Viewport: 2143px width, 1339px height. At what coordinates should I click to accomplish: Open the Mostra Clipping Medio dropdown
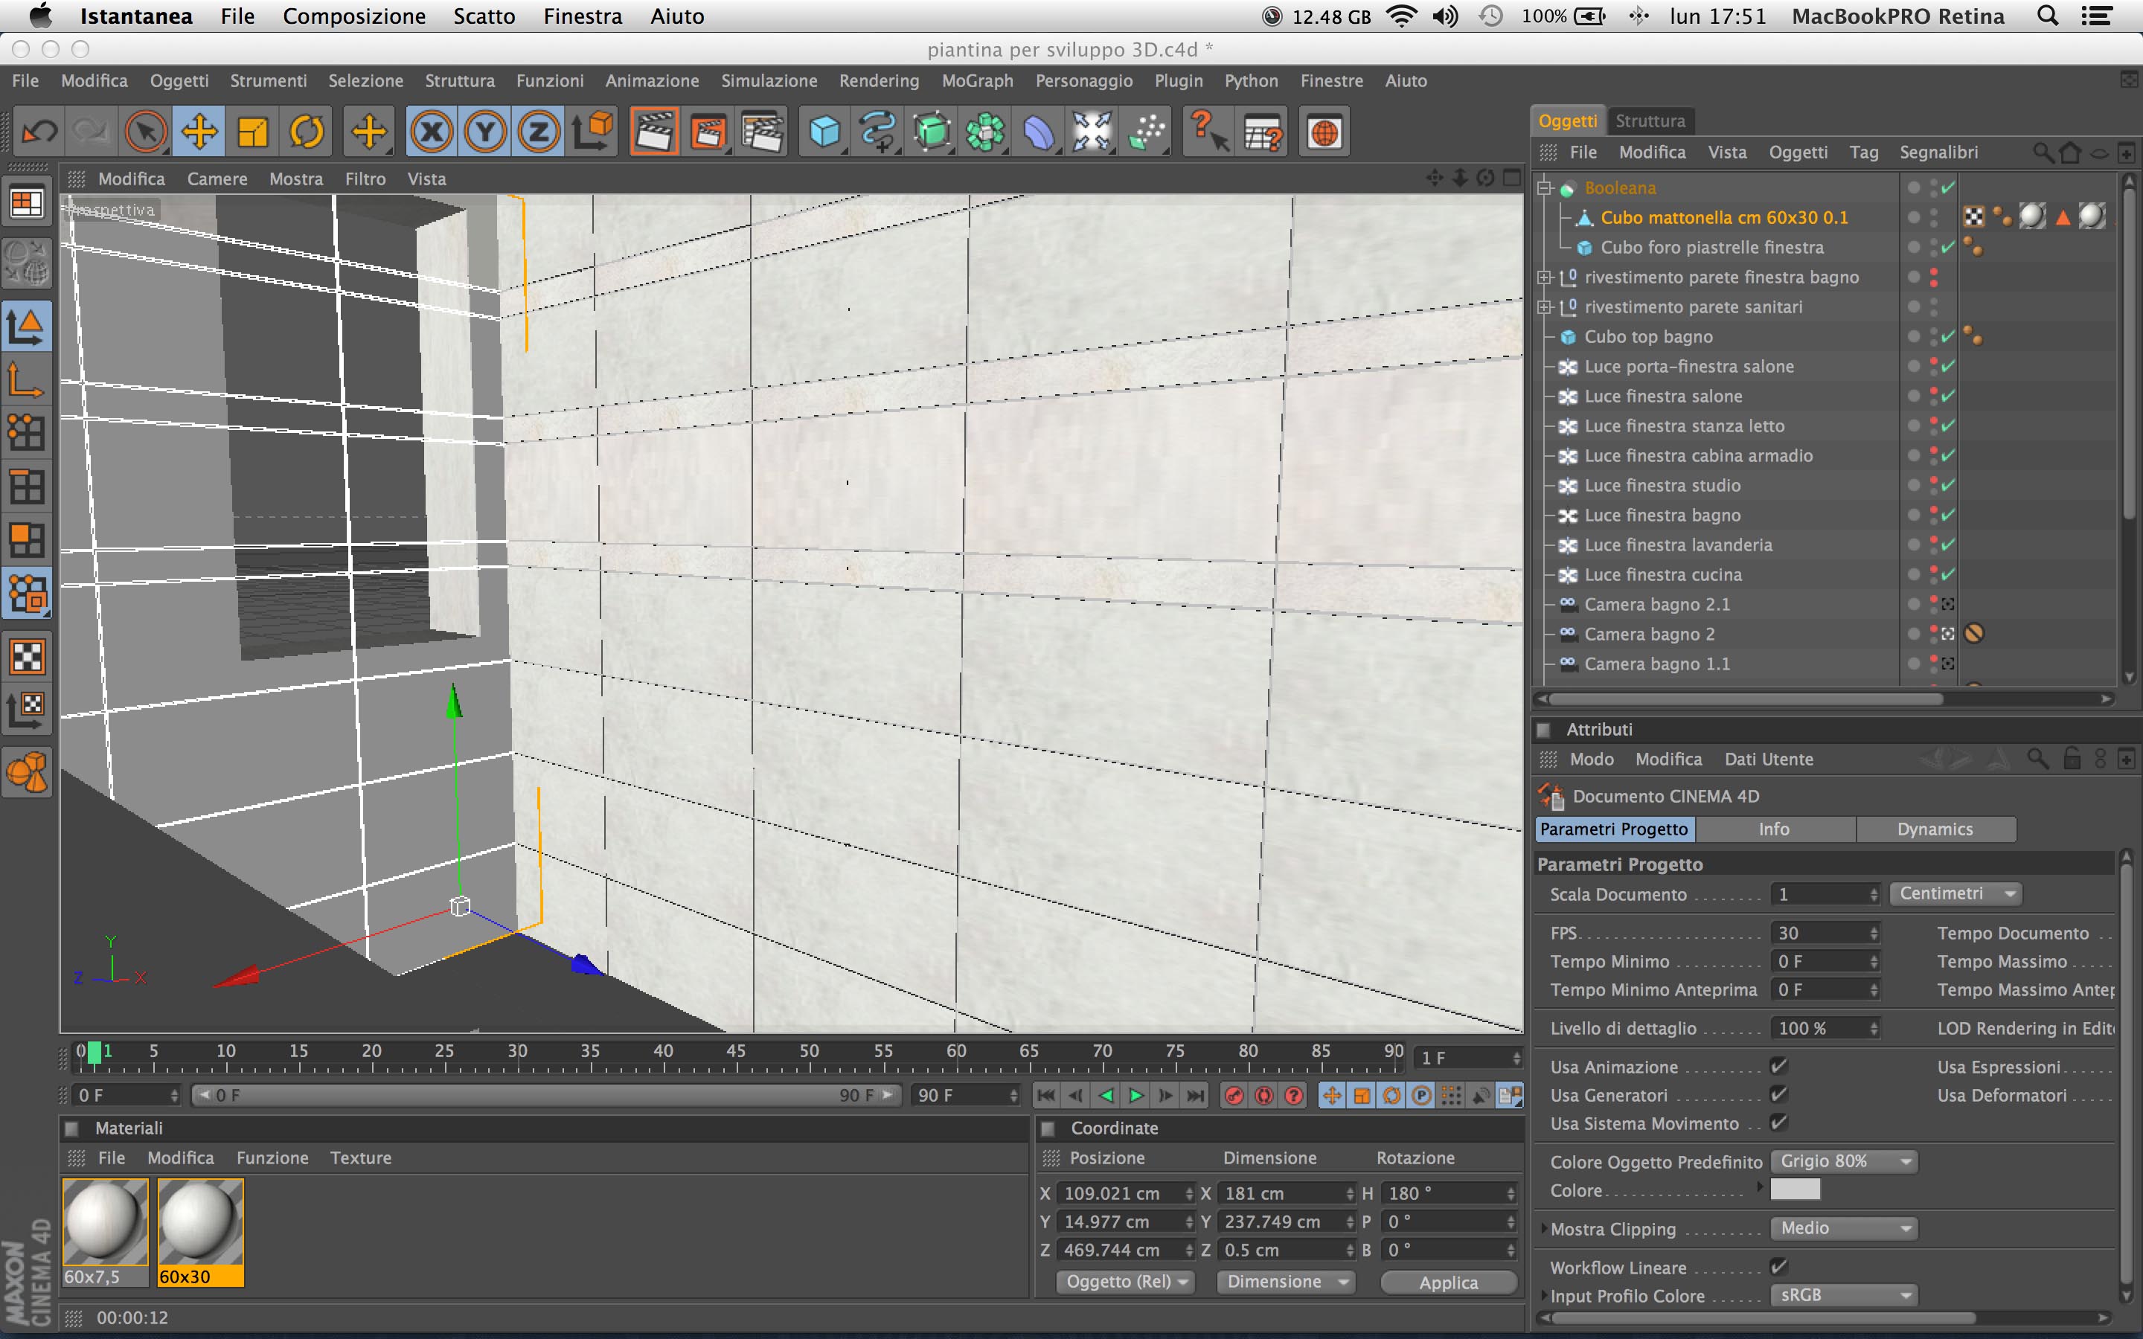1844,1228
